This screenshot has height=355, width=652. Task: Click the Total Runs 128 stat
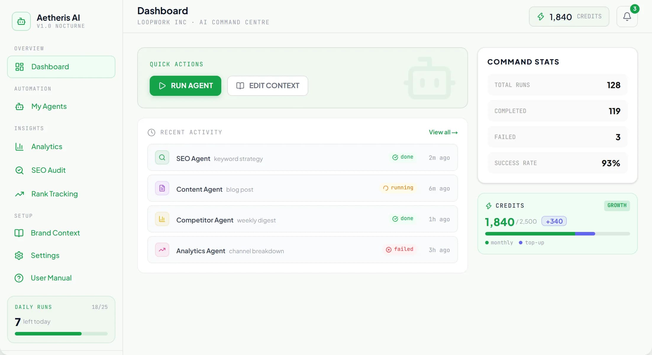(558, 85)
